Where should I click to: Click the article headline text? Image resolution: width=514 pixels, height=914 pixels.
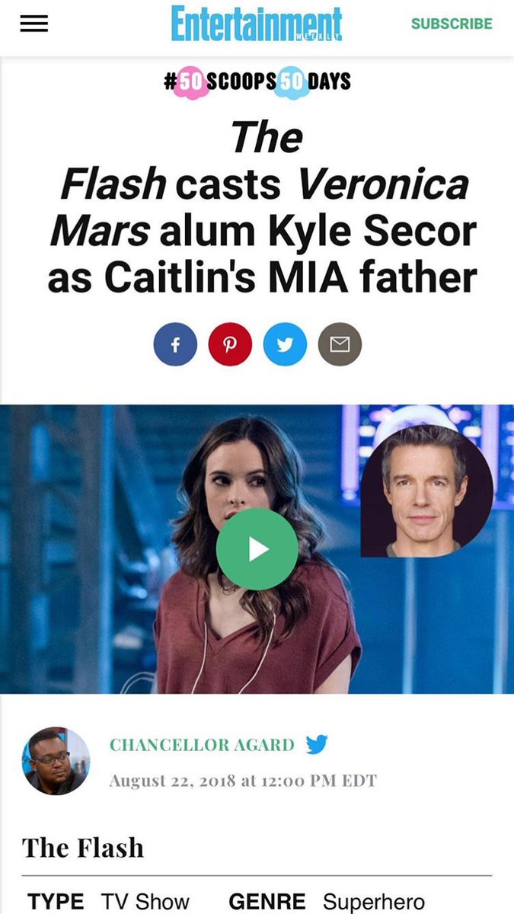(x=262, y=208)
